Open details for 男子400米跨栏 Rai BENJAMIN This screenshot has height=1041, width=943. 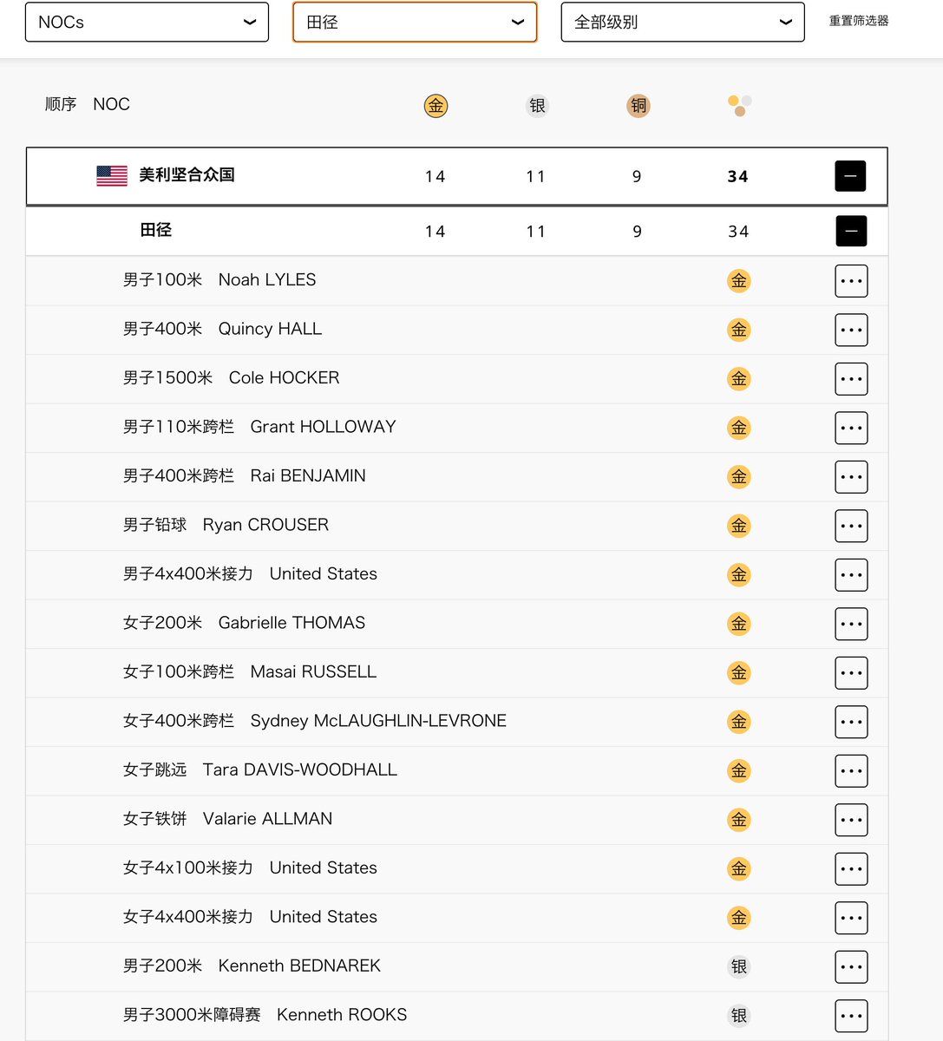851,477
